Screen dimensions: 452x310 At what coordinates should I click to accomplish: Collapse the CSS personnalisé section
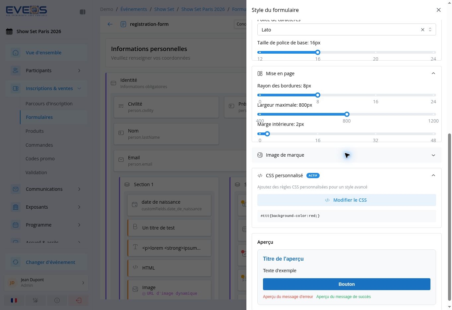[x=433, y=176]
